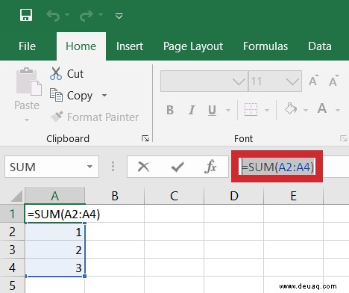This screenshot has height=293, width=349.
Task: Toggle Italic formatting
Action: tap(191, 110)
